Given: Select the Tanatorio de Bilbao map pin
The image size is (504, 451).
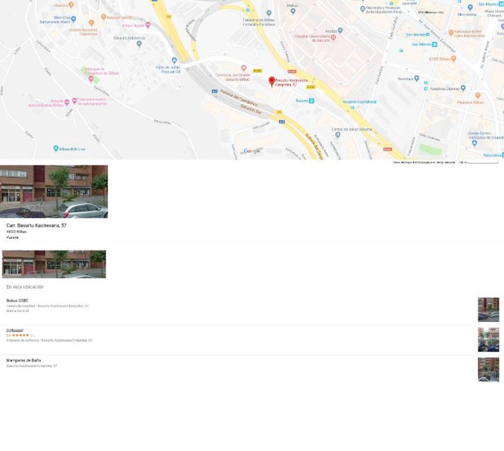Looking at the screenshot, I should [x=269, y=13].
